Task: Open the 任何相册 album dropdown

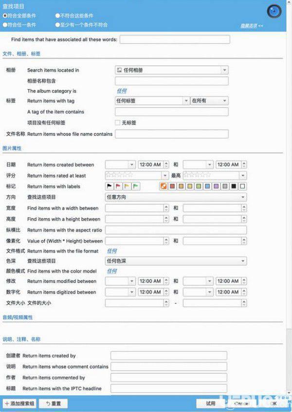Action: coord(172,70)
